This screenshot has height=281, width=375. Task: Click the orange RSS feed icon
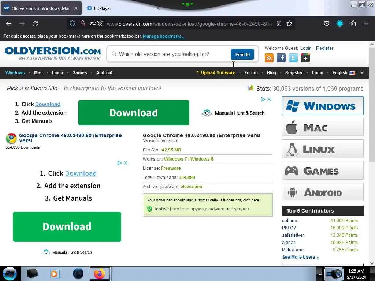269,58
